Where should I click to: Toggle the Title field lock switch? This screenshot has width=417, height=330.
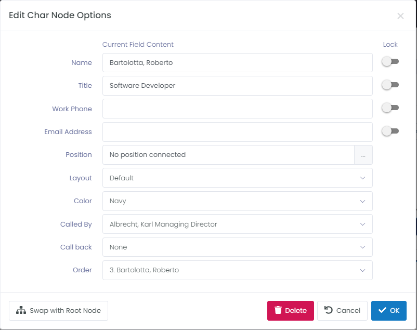tap(390, 85)
